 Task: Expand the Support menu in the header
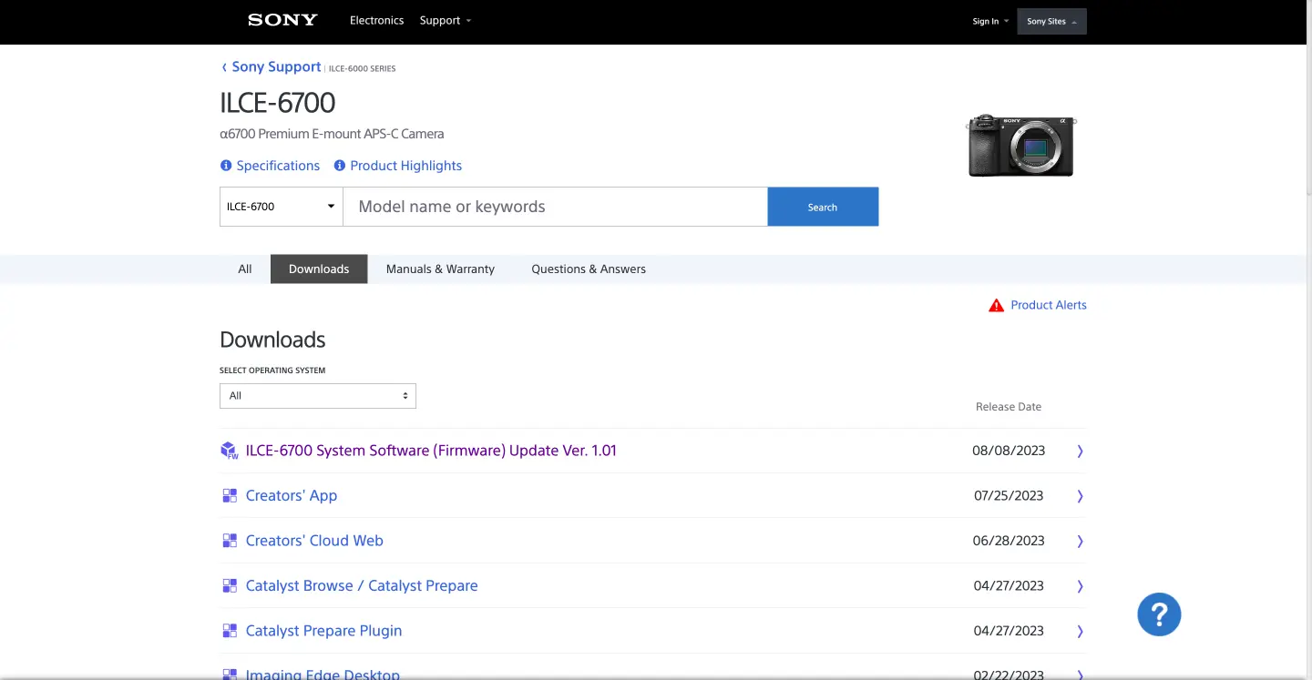point(445,21)
